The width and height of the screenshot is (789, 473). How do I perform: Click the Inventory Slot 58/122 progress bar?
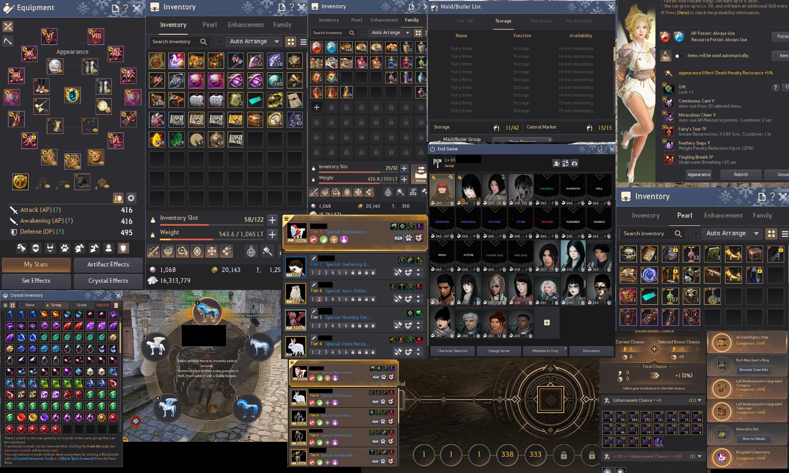[212, 225]
